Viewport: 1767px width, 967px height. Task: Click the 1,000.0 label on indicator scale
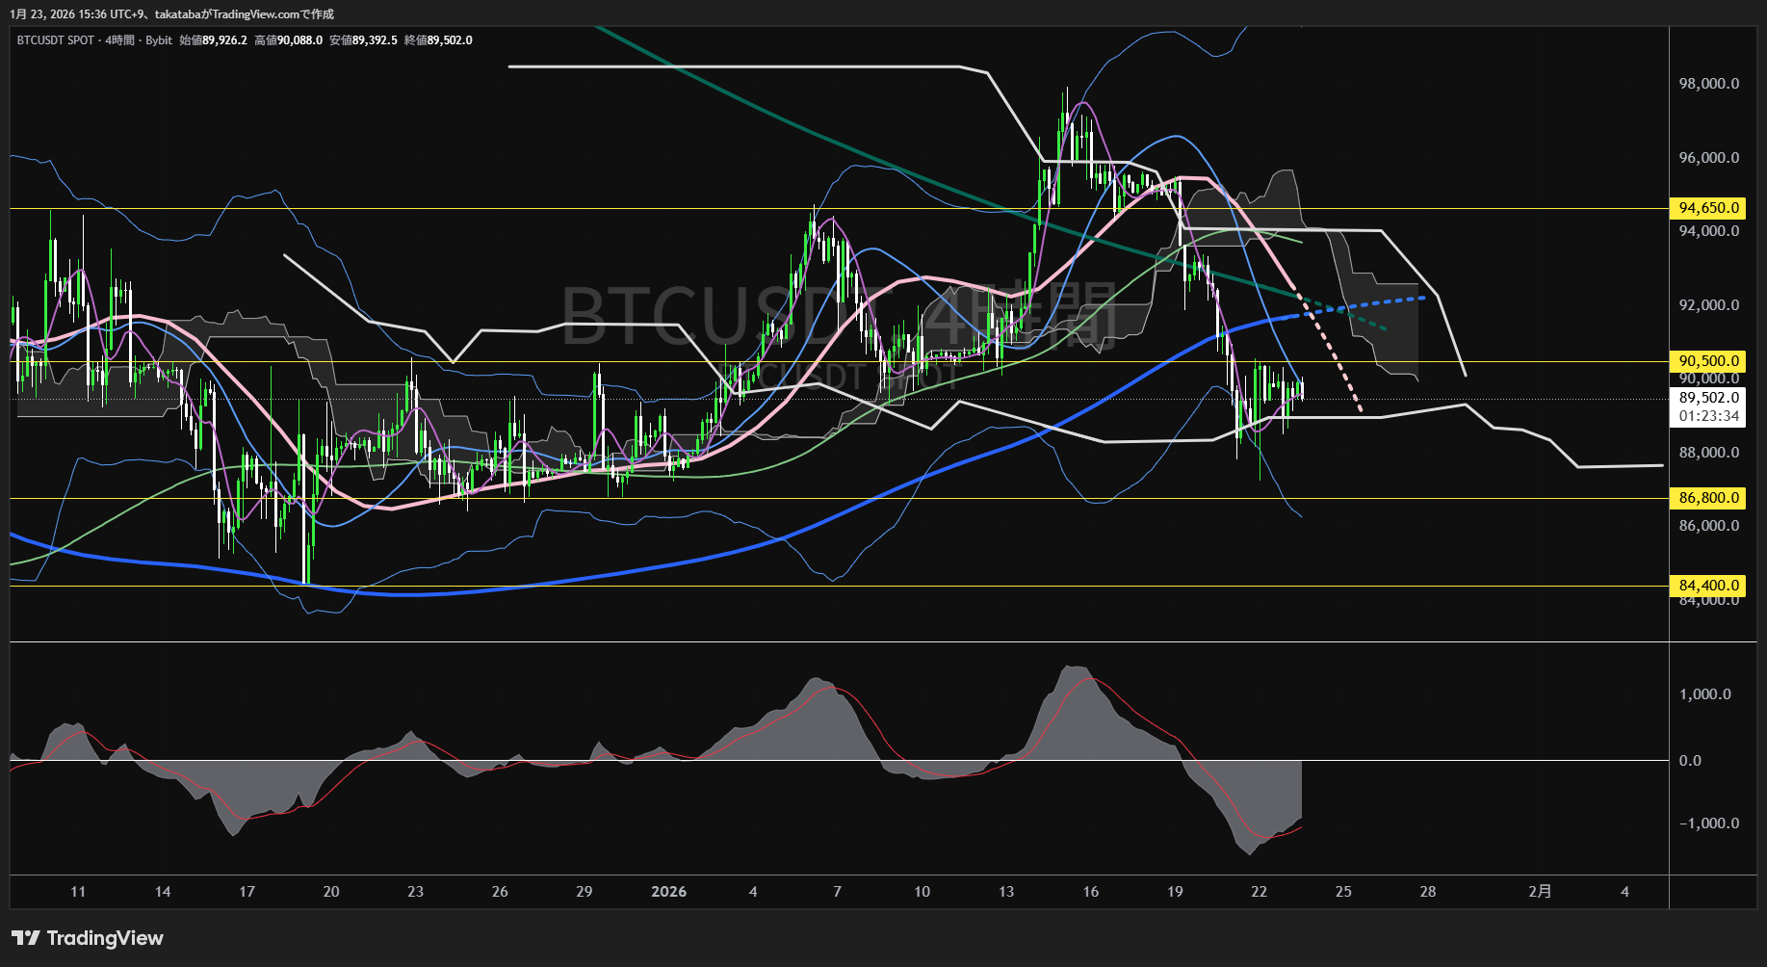[1704, 694]
